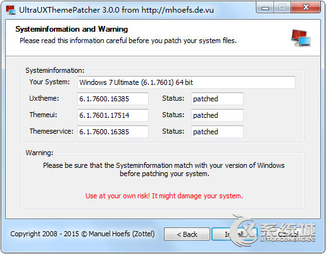Minimize the UltraUXThemePatcher window
Viewport: 326px width, 254px height.
click(x=265, y=8)
